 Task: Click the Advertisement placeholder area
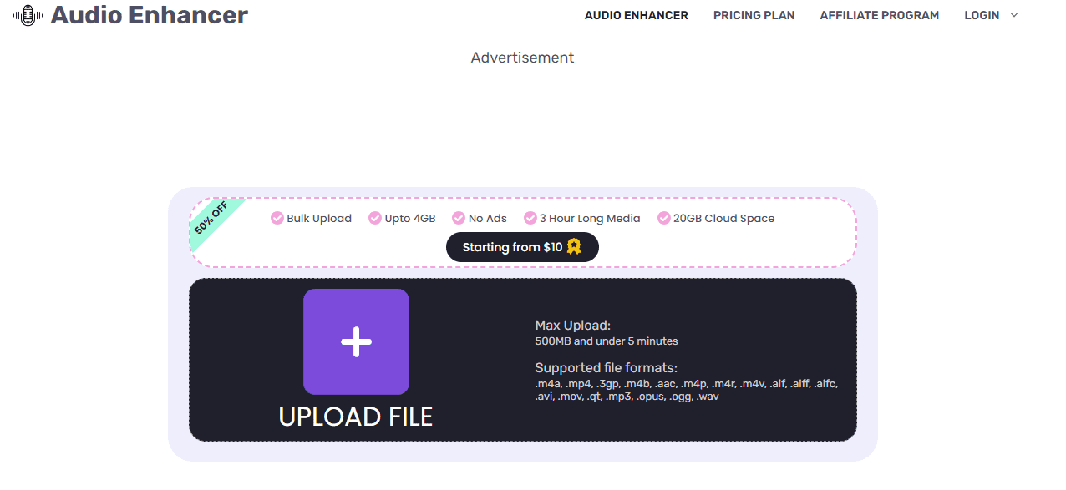520,57
